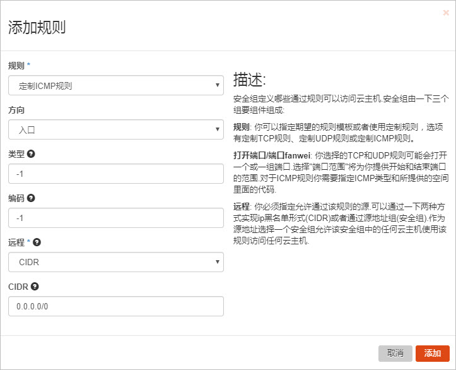This screenshot has width=456, height=370.
Task: Click the 添加规则 dialog title
Action: (37, 27)
